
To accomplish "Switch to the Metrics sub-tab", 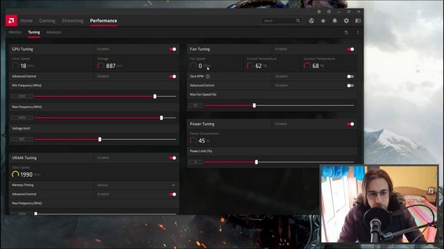I will (15, 33).
